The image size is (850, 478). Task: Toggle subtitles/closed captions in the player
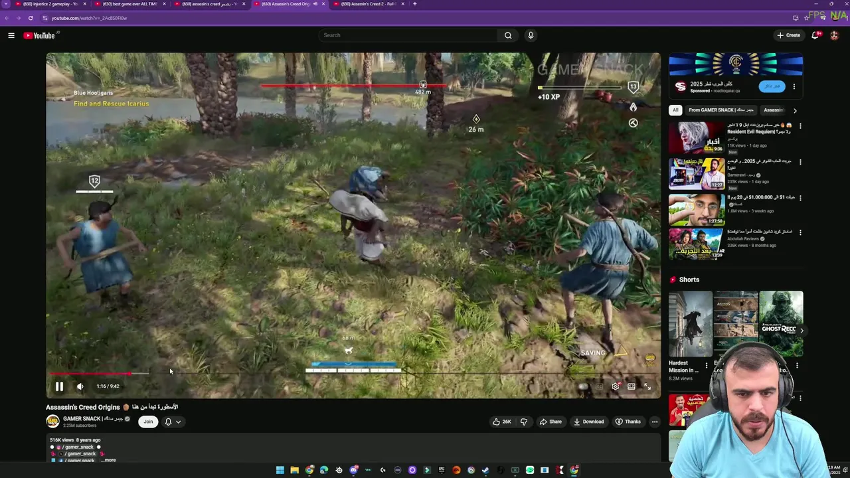599,386
